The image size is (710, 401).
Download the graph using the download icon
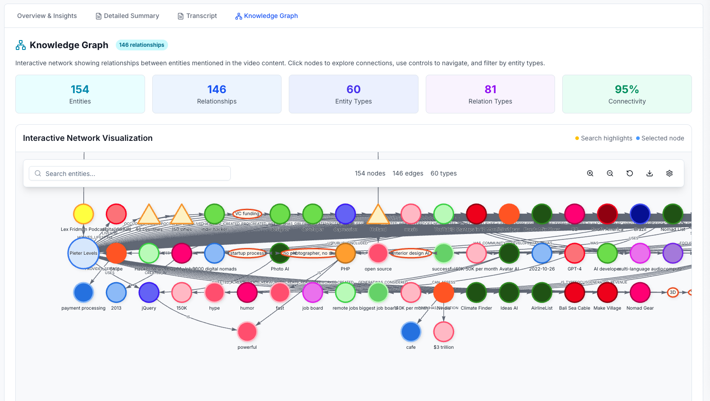(x=650, y=173)
